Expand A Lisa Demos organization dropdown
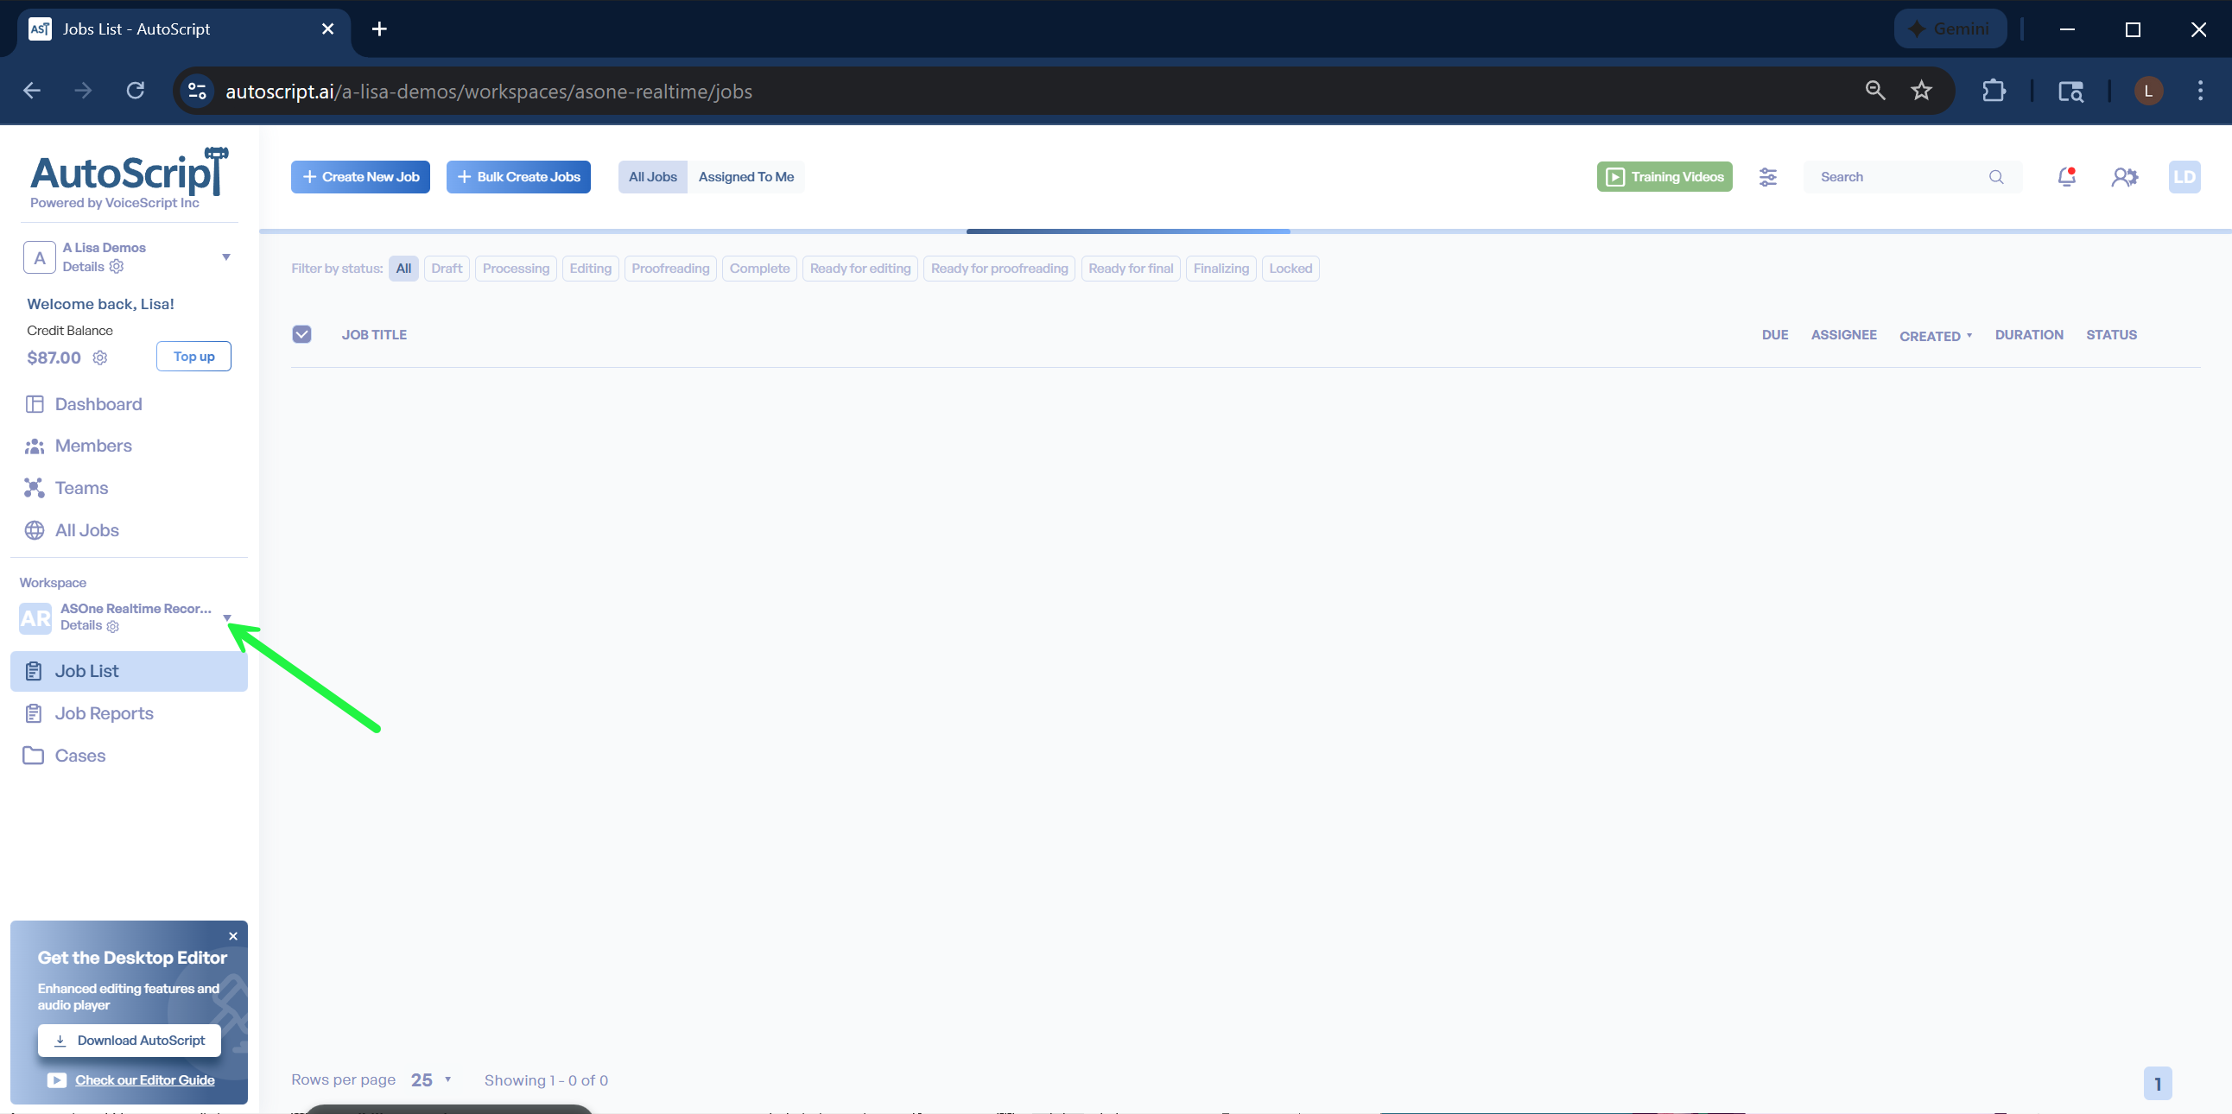Viewport: 2232px width, 1114px height. click(226, 257)
